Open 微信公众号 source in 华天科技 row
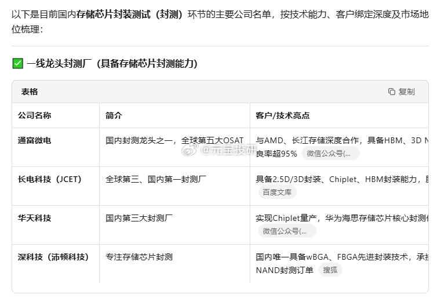 tap(287, 231)
